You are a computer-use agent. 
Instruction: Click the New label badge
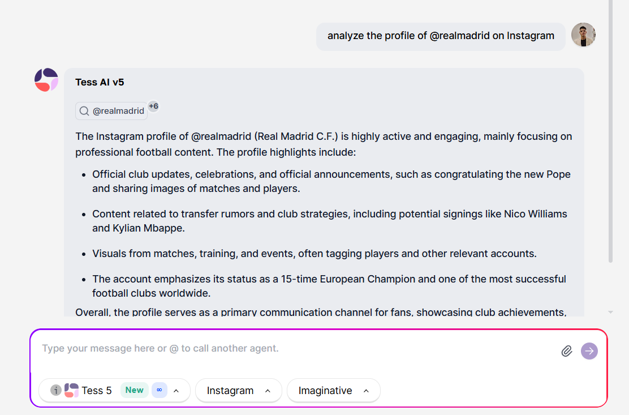pos(135,390)
